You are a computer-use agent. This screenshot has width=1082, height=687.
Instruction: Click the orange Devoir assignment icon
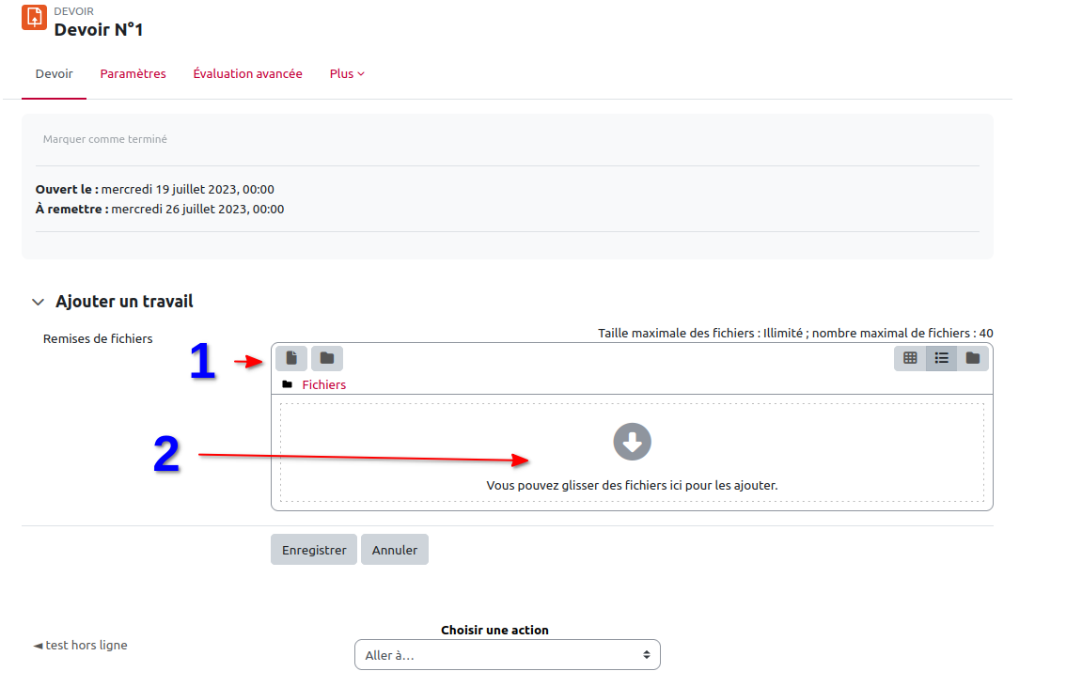pyautogui.click(x=34, y=17)
